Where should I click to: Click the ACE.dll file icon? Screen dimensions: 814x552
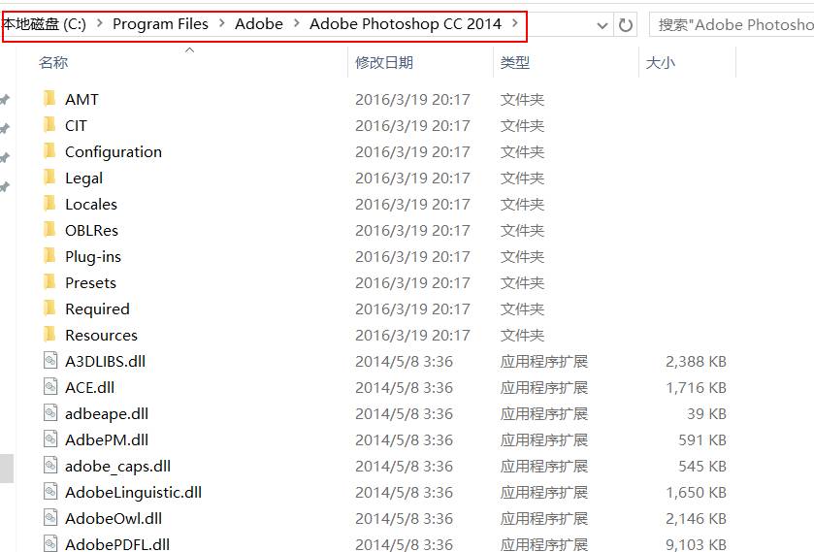pyautogui.click(x=50, y=386)
